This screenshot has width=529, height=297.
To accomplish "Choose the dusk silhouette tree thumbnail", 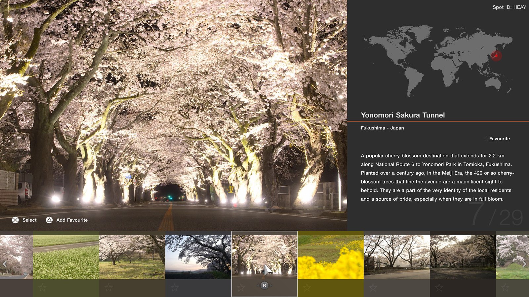I will tap(198, 257).
